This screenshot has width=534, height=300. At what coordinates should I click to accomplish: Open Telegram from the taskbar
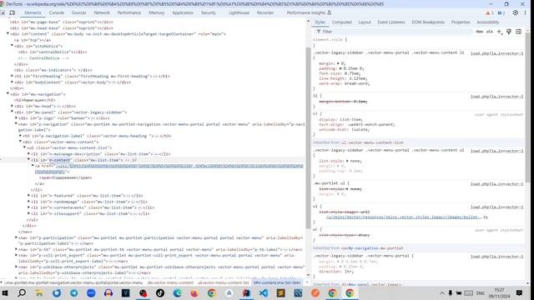tap(74, 292)
